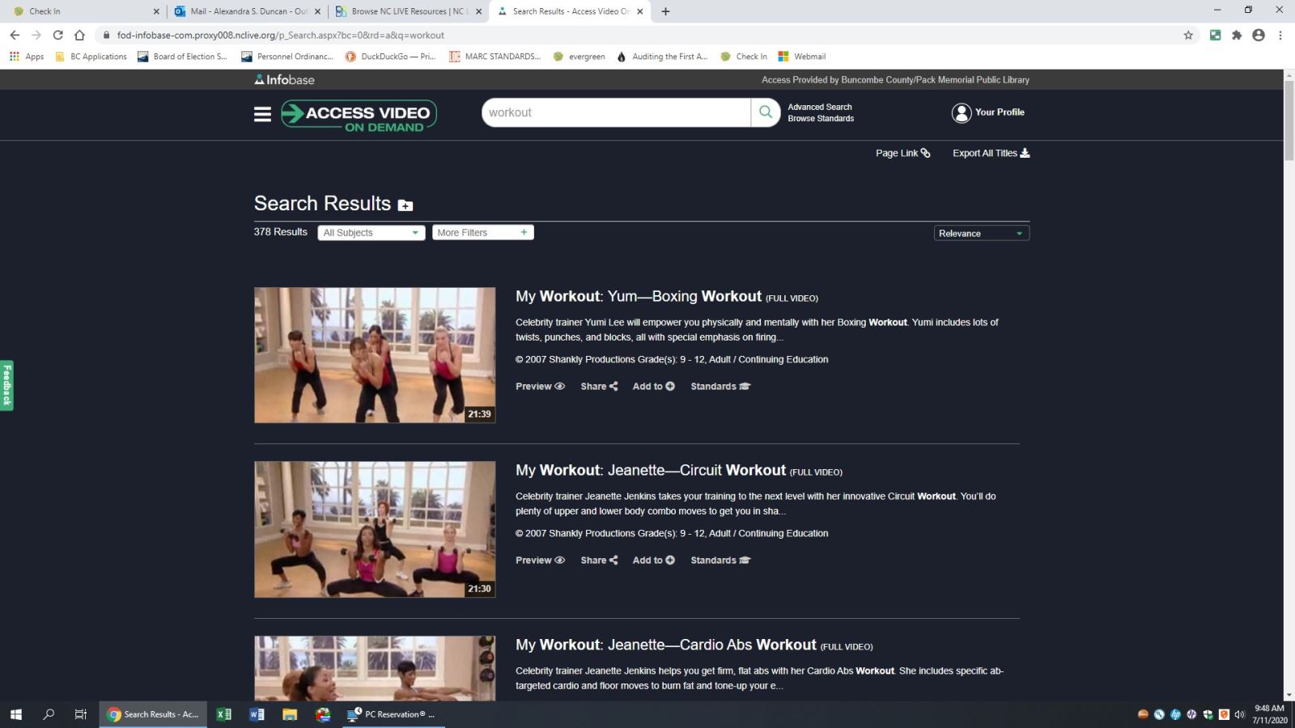Viewport: 1295px width, 728px height.
Task: Click the magnifying glass search button
Action: click(x=766, y=112)
